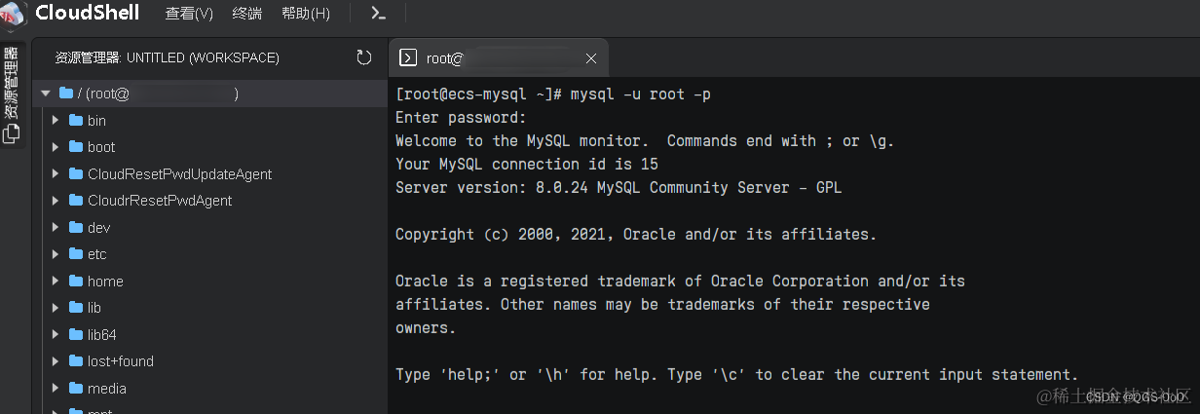This screenshot has width=1200, height=414.
Task: Expand the dev folder arrow
Action: point(56,228)
